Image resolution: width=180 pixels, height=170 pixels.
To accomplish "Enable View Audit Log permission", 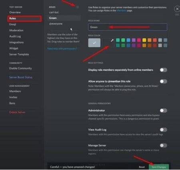I will (164, 130).
